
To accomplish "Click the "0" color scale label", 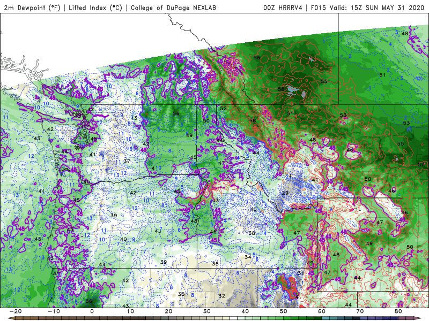I will (x=92, y=311).
